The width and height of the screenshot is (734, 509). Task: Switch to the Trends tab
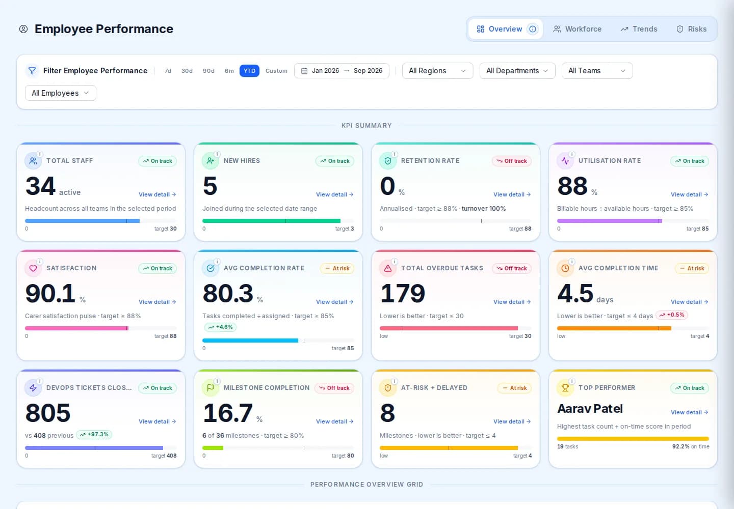[x=639, y=29]
